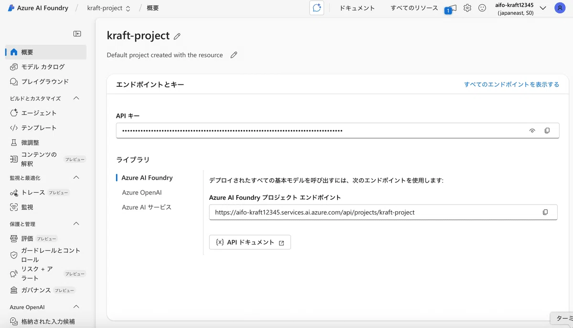The width and height of the screenshot is (573, 328).
Task: Click the すべてのエンドポイントを表示する link
Action: click(511, 84)
